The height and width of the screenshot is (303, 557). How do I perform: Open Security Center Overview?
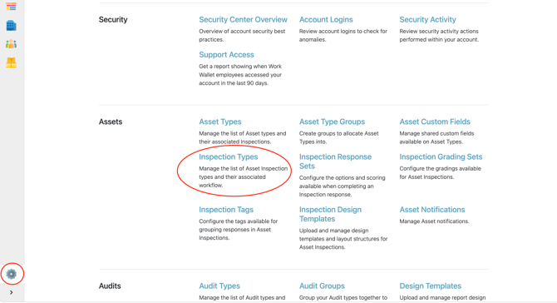[243, 19]
